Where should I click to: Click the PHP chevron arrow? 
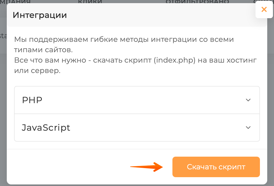(248, 100)
